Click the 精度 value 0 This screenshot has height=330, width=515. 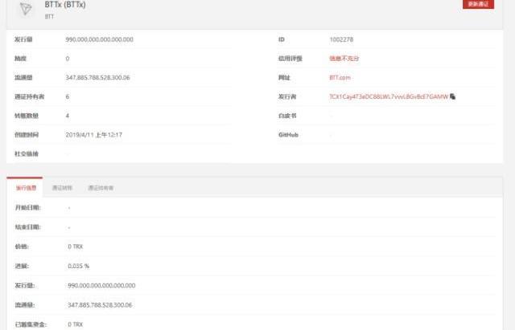68,59
